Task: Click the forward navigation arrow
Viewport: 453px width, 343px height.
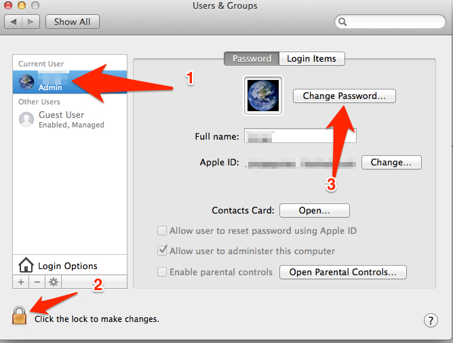Action: pos(31,22)
